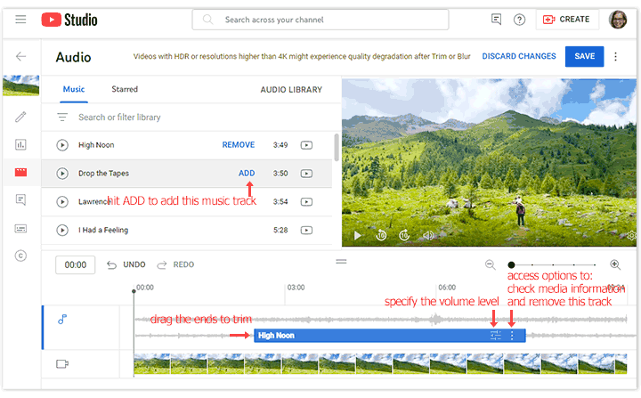
Task: Skip the preview forward 10 seconds
Action: 404,235
